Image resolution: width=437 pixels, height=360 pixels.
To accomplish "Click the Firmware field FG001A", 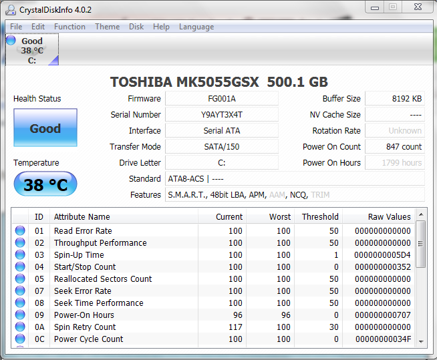I will click(x=222, y=99).
